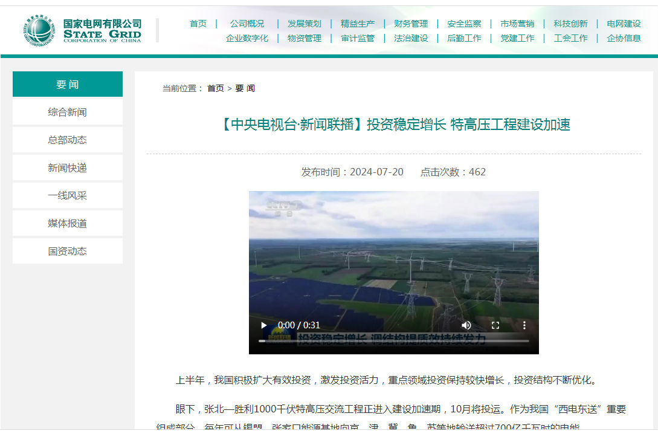Open 党建工作 navigation item

(517, 38)
